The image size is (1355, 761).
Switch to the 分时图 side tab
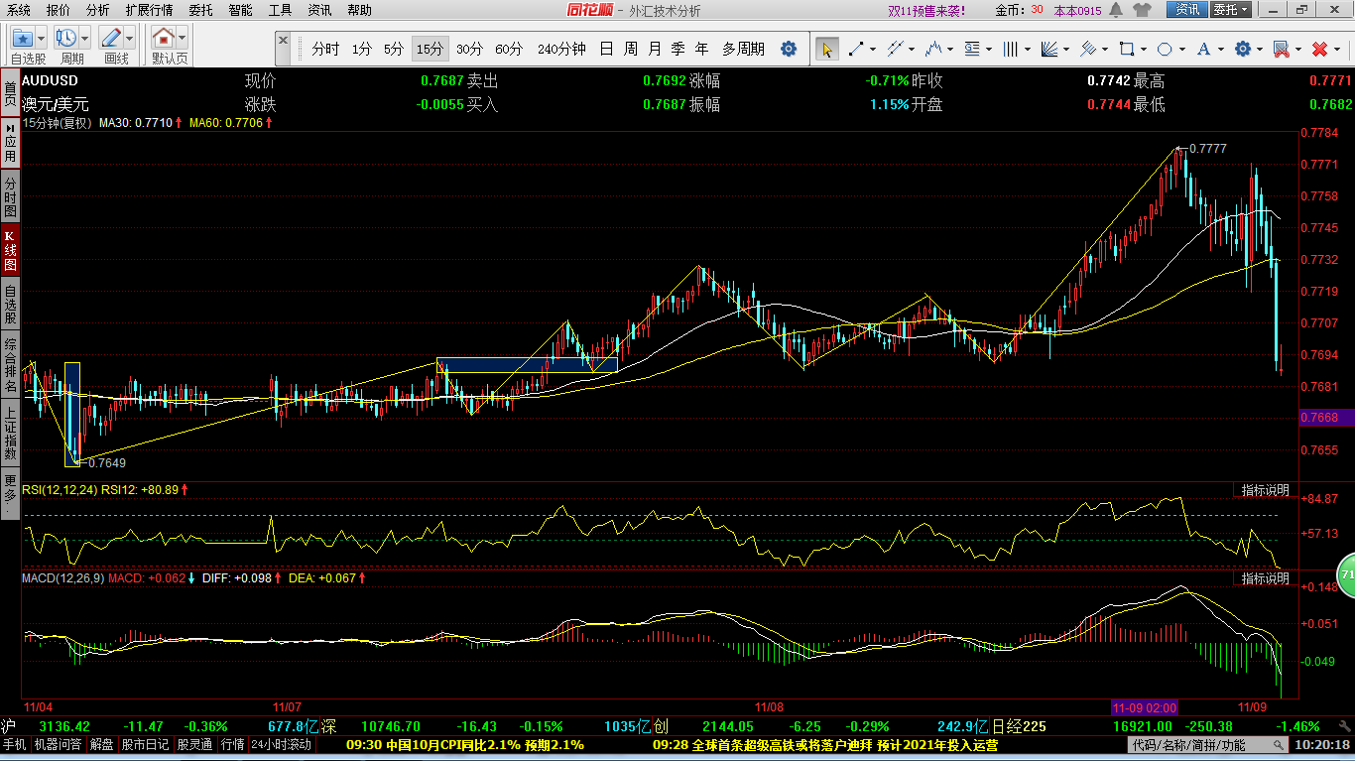[10, 197]
